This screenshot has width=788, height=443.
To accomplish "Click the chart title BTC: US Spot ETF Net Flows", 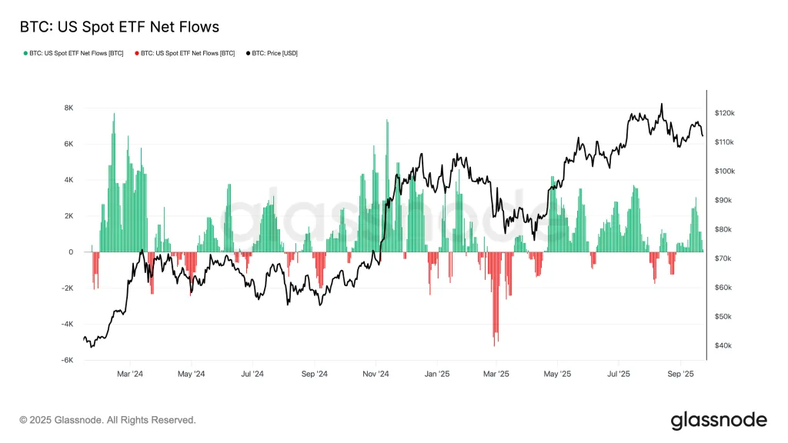I will point(119,27).
